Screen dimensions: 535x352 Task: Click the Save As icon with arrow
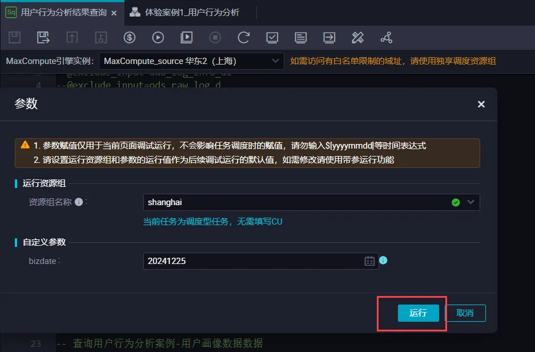[43, 38]
